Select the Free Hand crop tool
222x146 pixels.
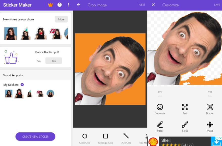(144, 139)
